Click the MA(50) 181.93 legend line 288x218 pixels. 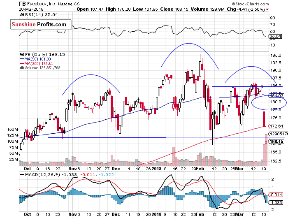(x=35, y=59)
